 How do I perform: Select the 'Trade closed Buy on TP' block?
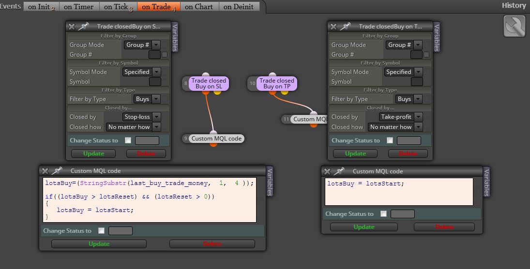tap(277, 83)
